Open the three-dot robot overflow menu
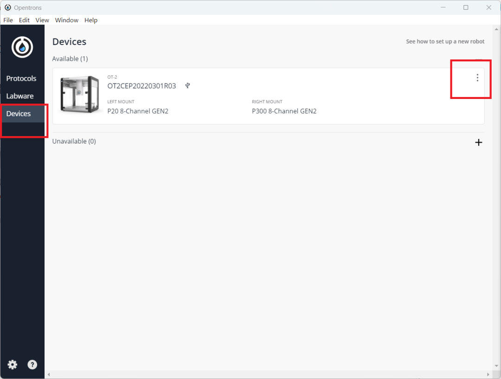The width and height of the screenshot is (501, 379). pyautogui.click(x=477, y=78)
